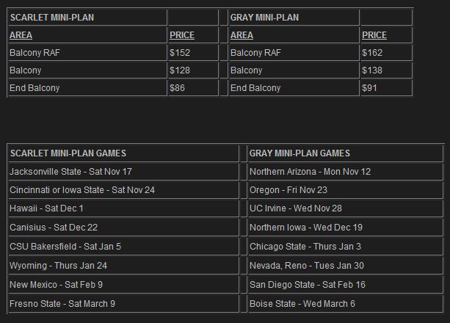Click the Hawaii Sat Dec 1 game
Image resolution: width=450 pixels, height=323 pixels.
[x=46, y=208]
